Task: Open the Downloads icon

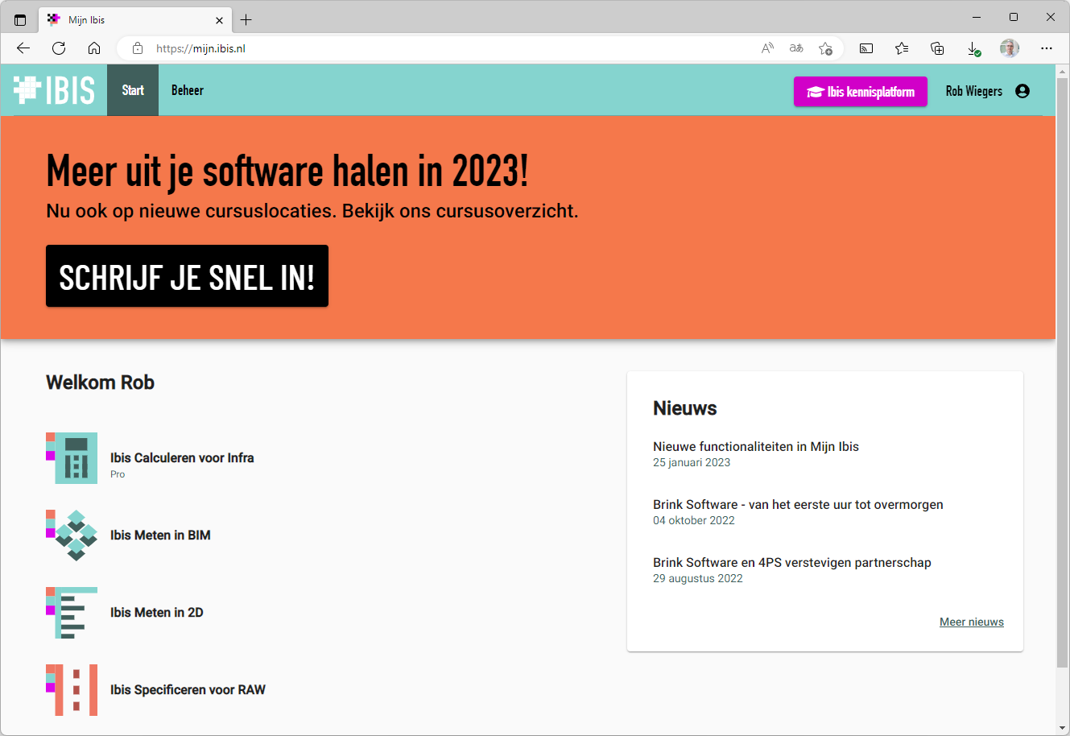Action: click(973, 48)
